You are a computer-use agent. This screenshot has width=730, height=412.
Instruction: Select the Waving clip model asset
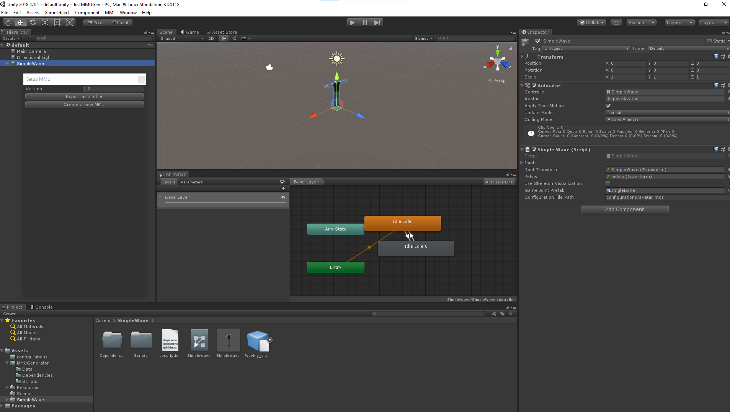[257, 343]
